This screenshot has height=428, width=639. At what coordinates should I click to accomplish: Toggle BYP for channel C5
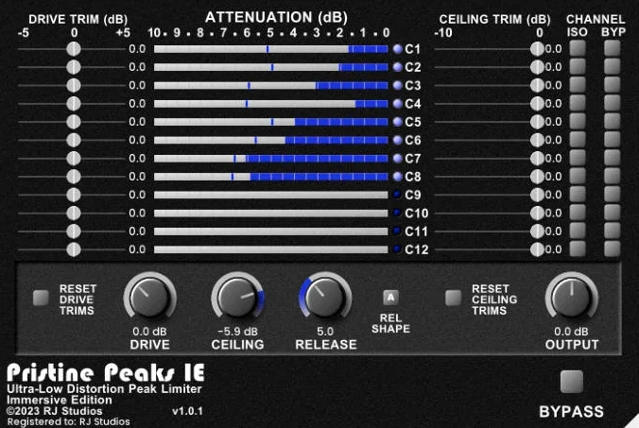pyautogui.click(x=613, y=121)
